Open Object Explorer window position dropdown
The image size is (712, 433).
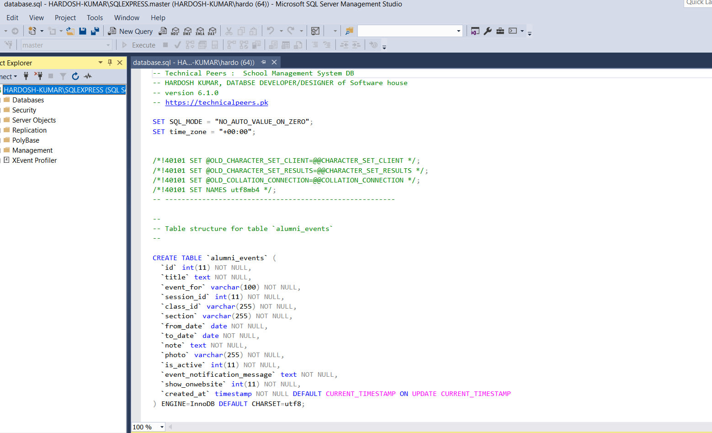click(x=101, y=63)
